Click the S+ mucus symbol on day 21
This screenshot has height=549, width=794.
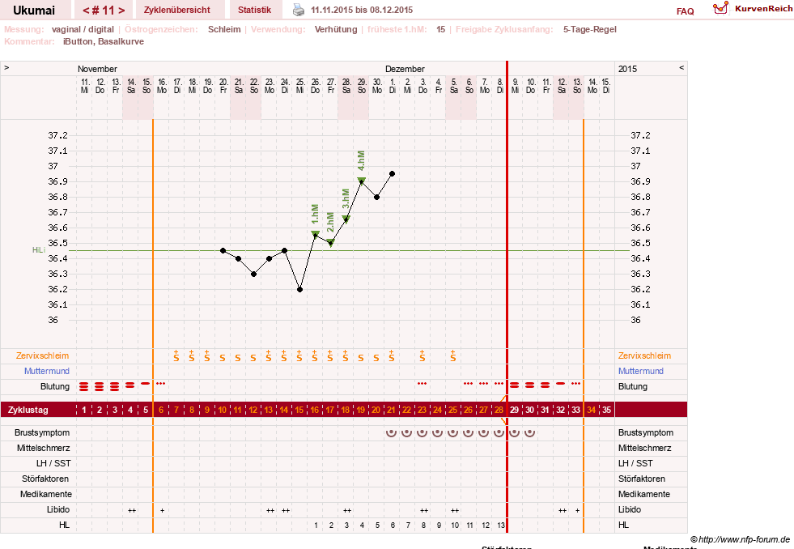coord(392,355)
